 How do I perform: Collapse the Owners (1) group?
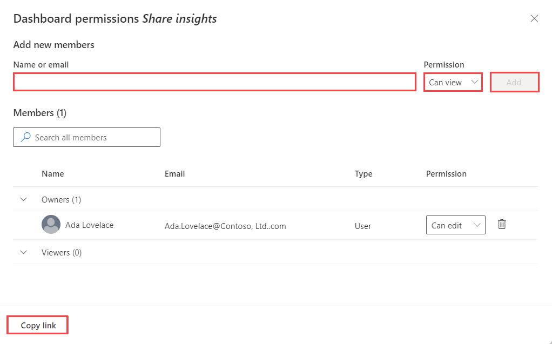(x=24, y=199)
